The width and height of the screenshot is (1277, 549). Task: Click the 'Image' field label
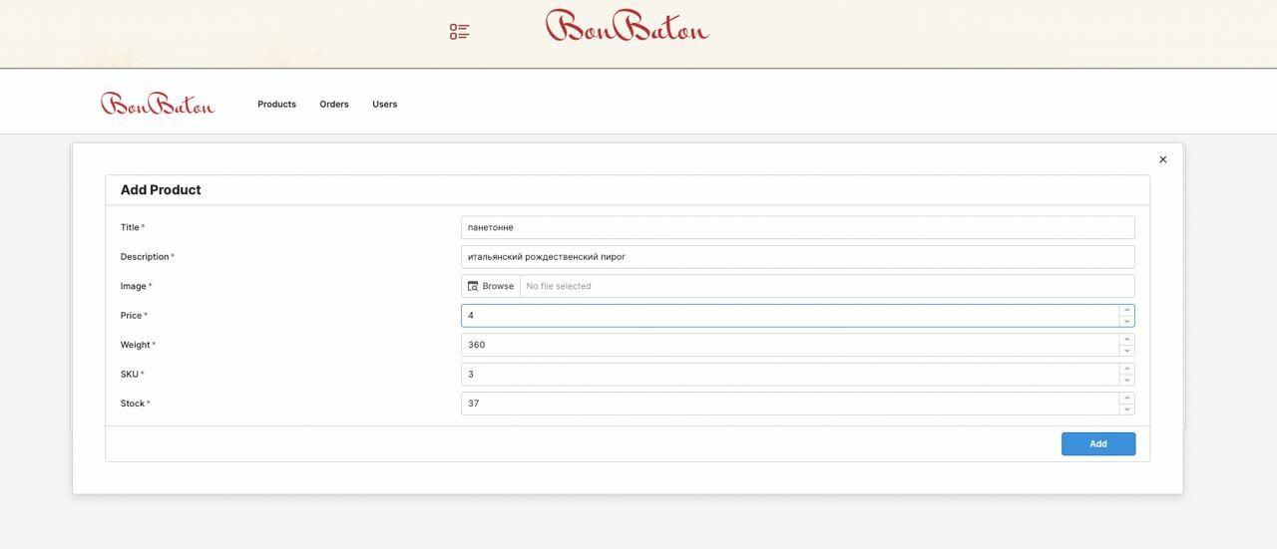(x=134, y=286)
